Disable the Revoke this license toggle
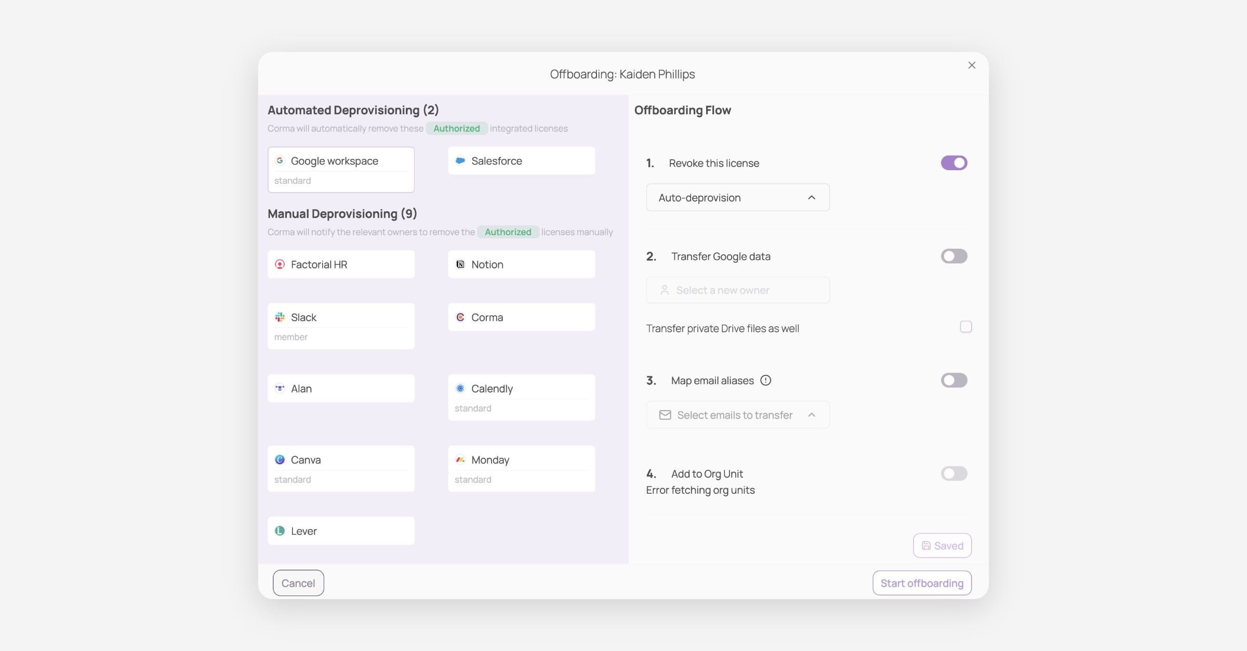Image resolution: width=1247 pixels, height=651 pixels. (x=953, y=163)
